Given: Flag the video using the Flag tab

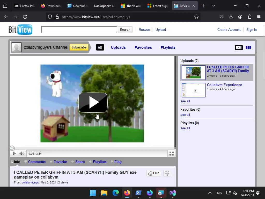Looking at the screenshot, I should pos(116,162).
